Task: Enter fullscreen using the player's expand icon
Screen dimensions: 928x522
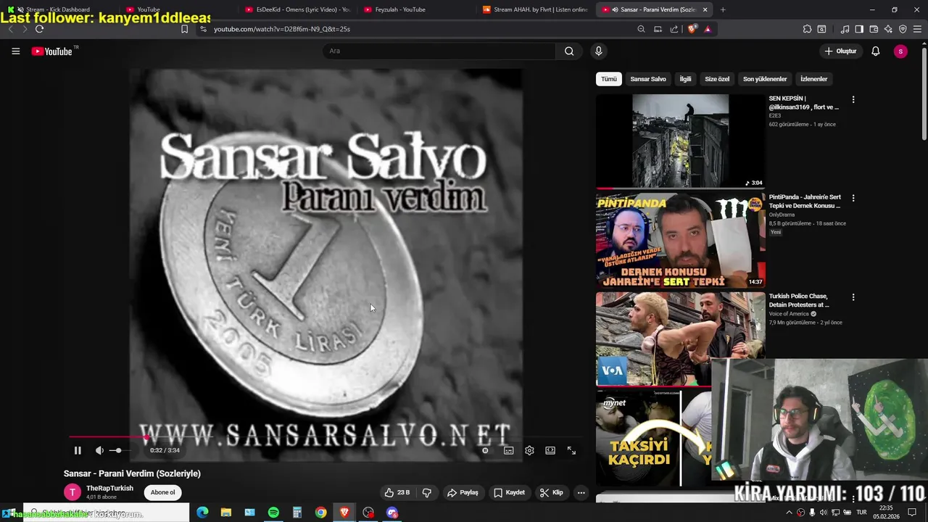Action: (x=571, y=450)
